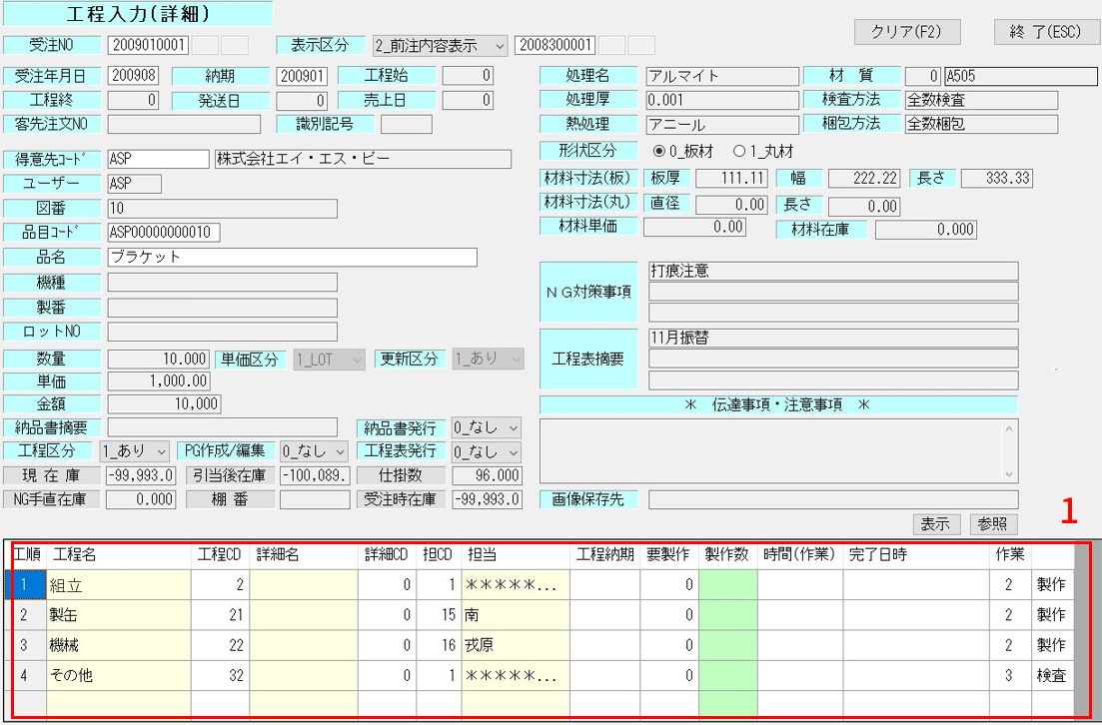This screenshot has height=725, width=1102.
Task: Click the 画像保存先 field
Action: point(833,499)
